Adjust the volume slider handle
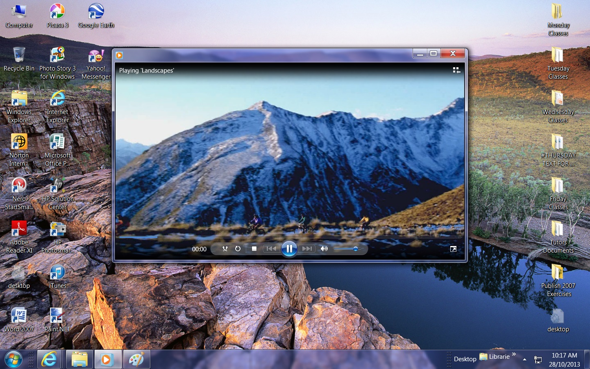This screenshot has width=590, height=369. click(x=355, y=249)
